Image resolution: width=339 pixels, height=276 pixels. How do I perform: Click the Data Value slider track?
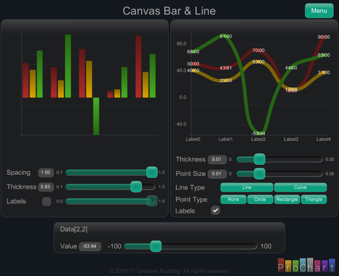pos(209,246)
